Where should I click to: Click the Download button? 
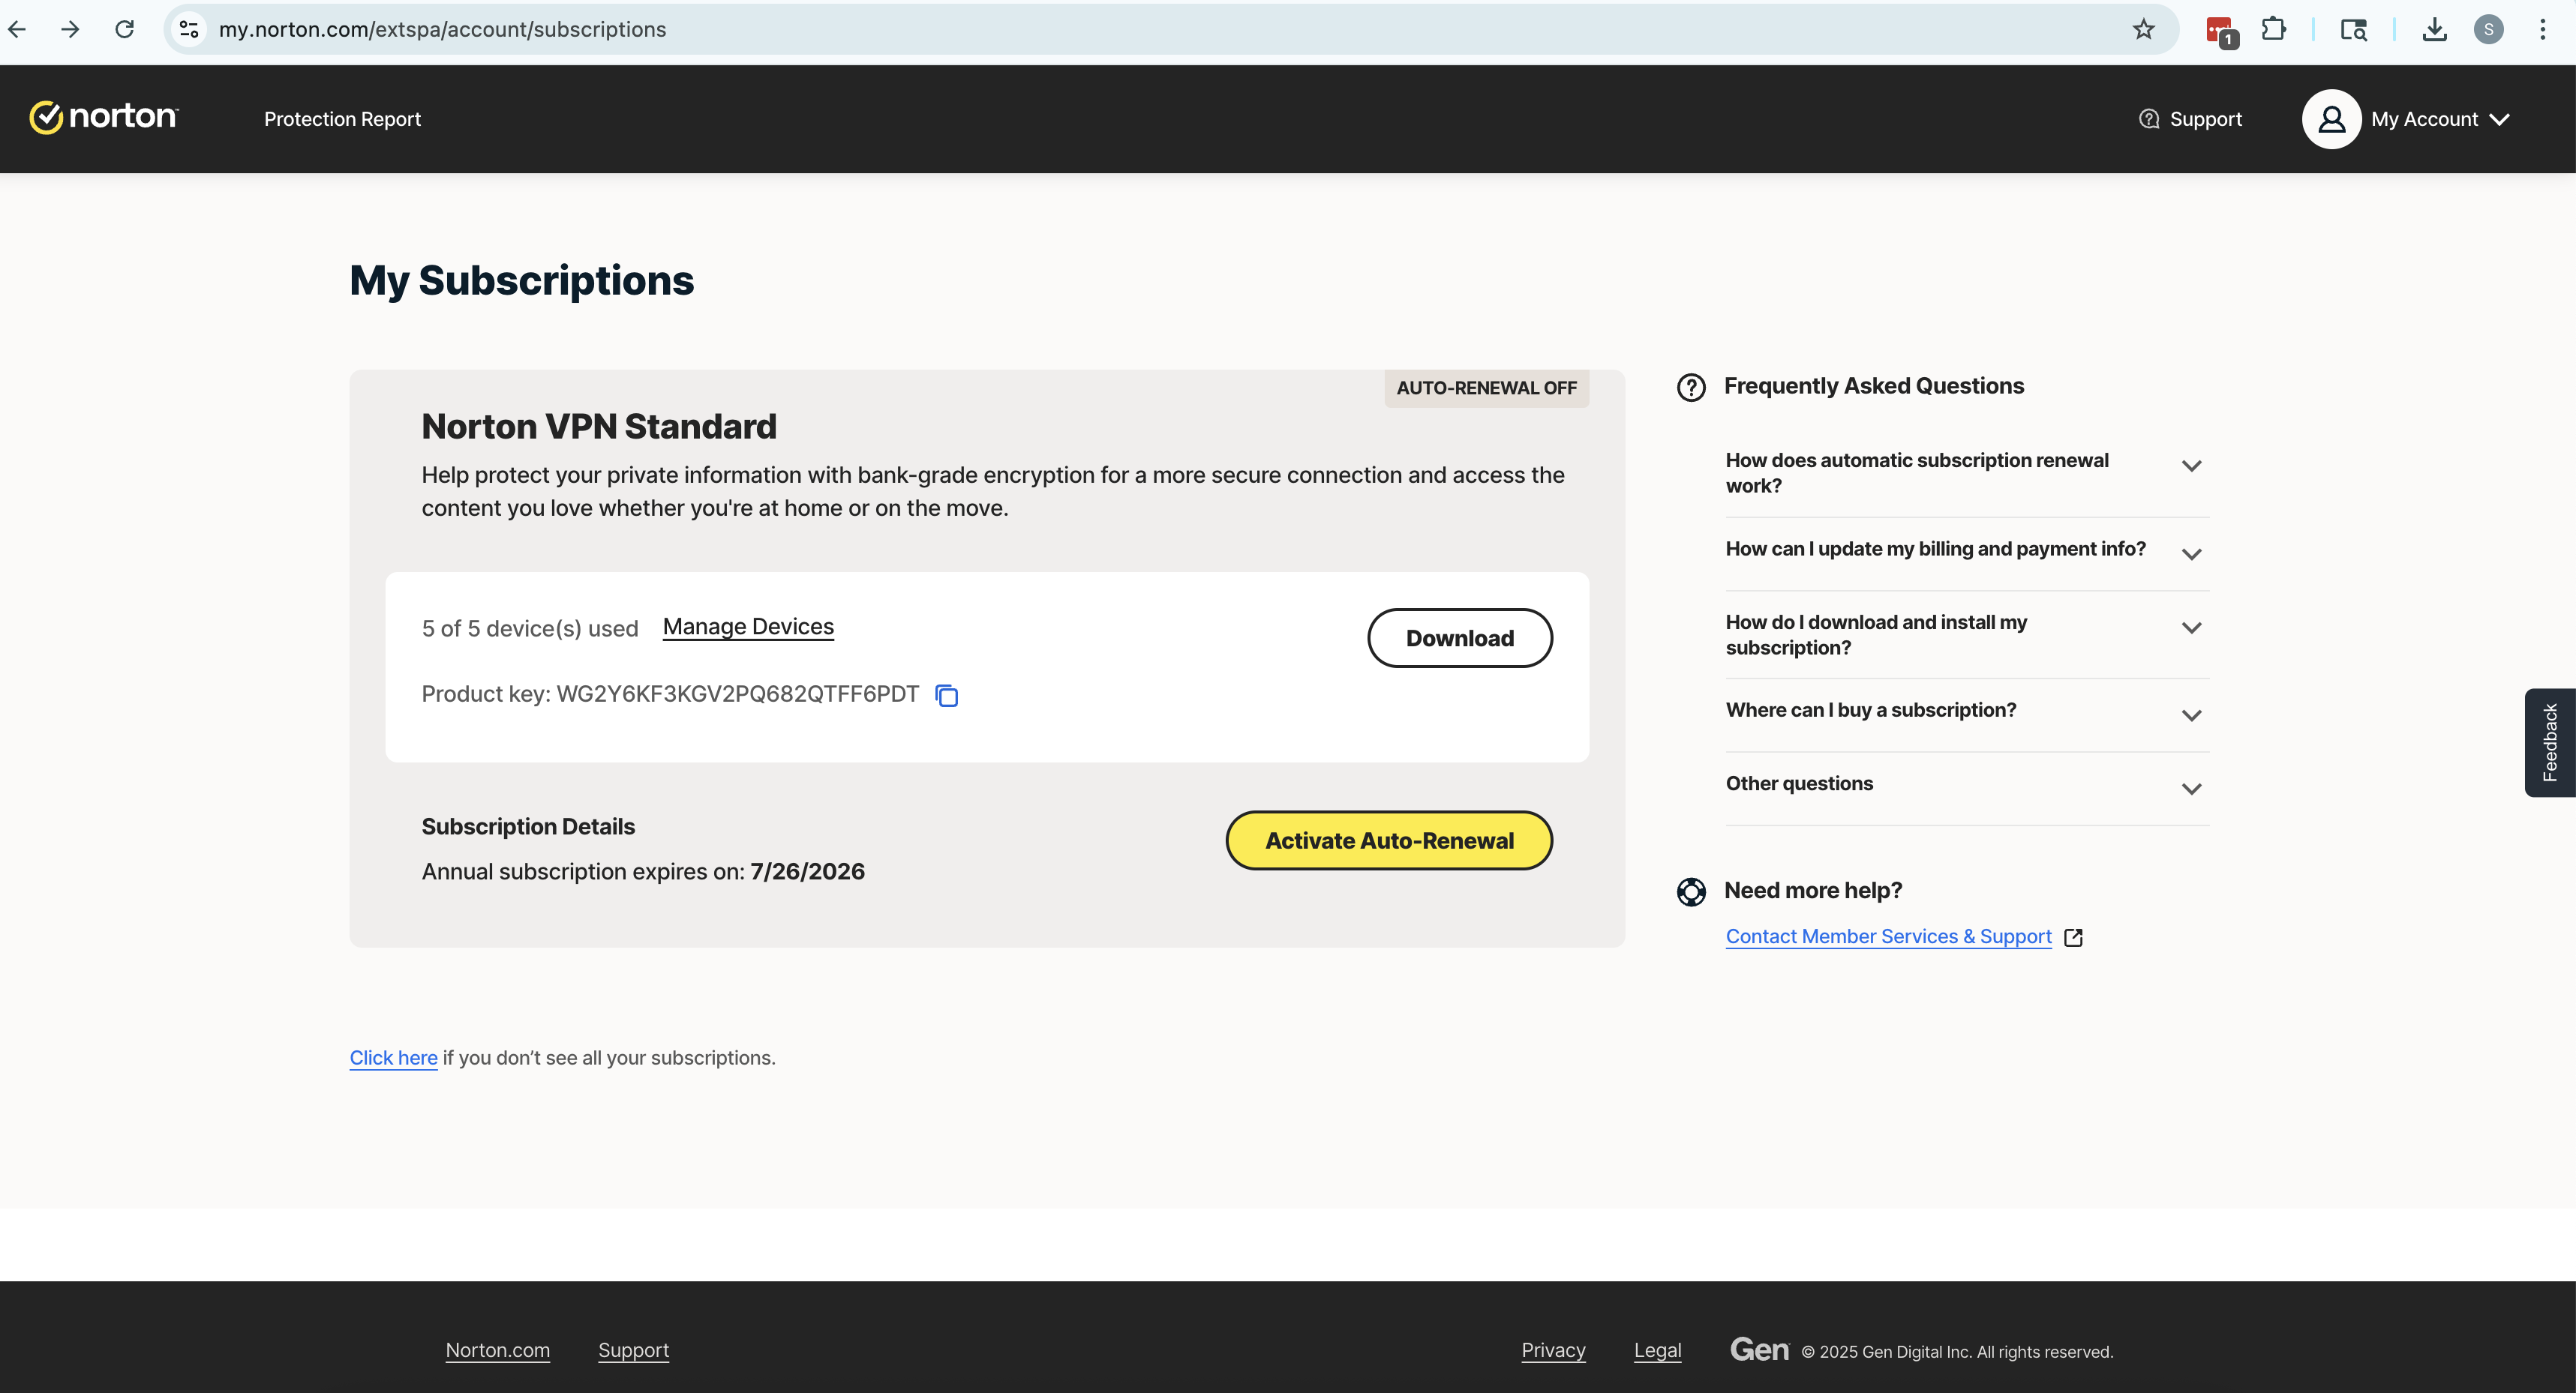(1459, 637)
